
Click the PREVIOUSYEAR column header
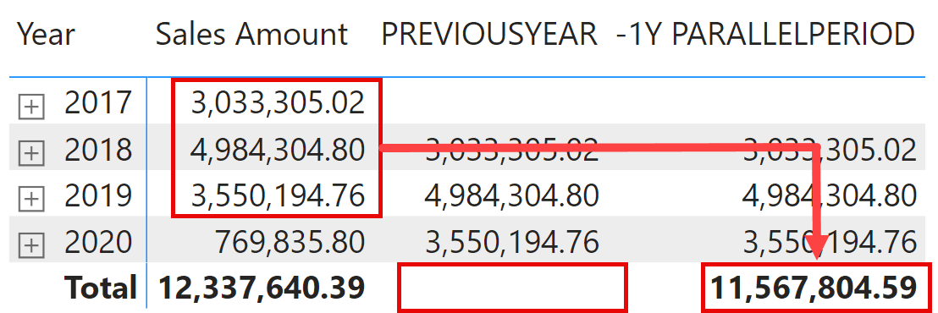[489, 34]
